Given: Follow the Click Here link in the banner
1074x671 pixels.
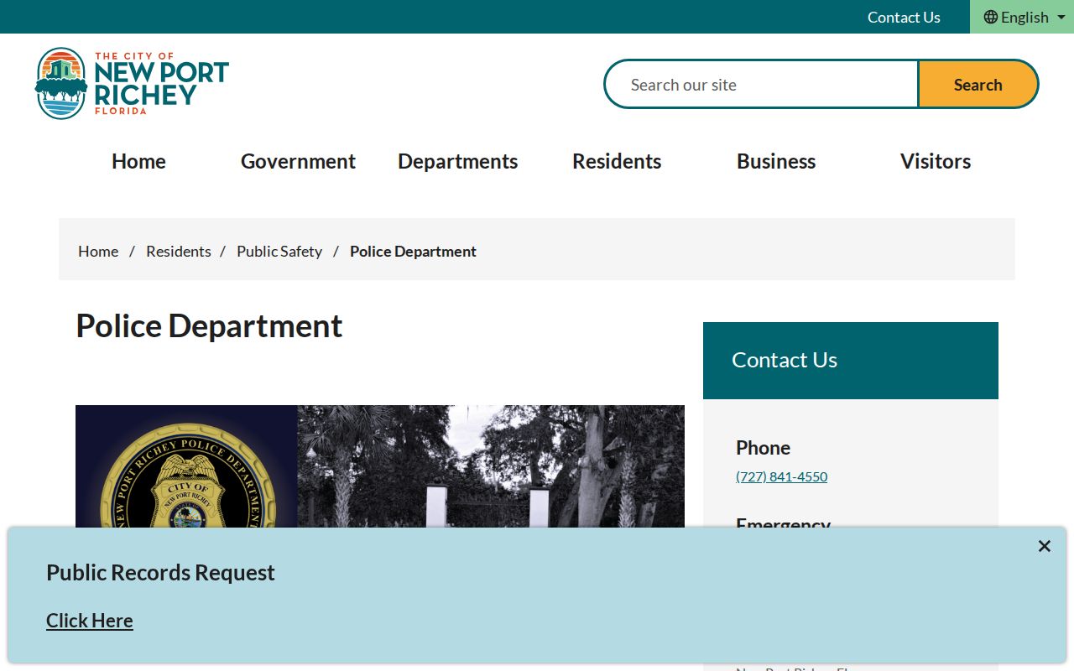Looking at the screenshot, I should [x=90, y=621].
